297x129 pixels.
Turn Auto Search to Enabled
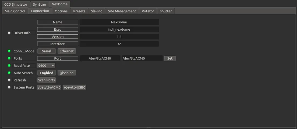[x=47, y=73]
